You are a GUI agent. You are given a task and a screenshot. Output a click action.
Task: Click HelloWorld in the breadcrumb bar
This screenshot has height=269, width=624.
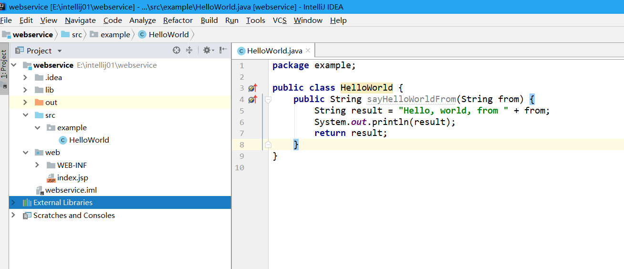(169, 35)
